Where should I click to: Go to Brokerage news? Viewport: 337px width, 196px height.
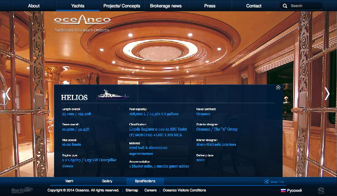pos(166,6)
